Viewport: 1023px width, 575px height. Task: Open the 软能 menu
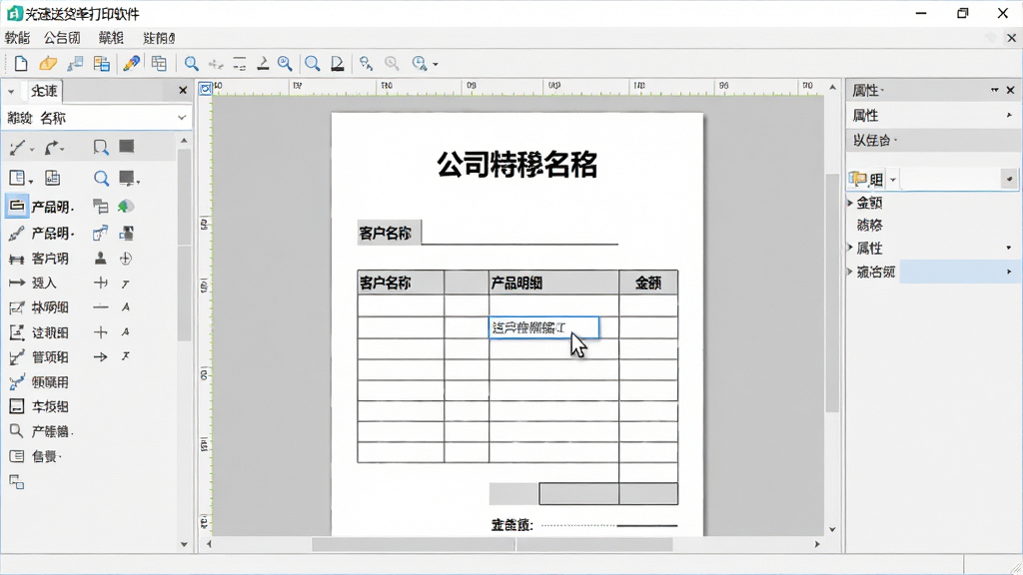17,38
